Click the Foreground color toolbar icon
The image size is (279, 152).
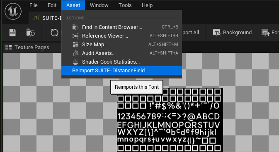click(266, 33)
